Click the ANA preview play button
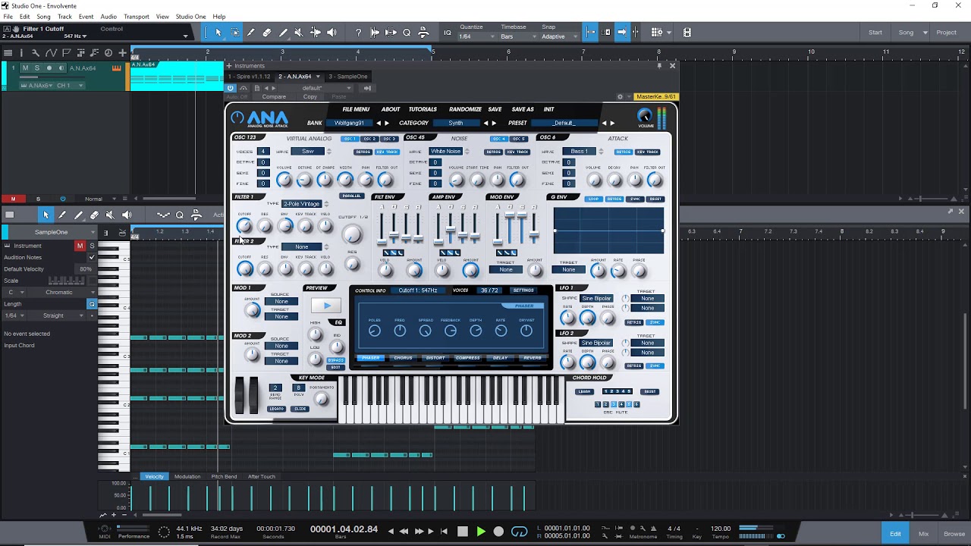This screenshot has width=971, height=546. pos(327,306)
